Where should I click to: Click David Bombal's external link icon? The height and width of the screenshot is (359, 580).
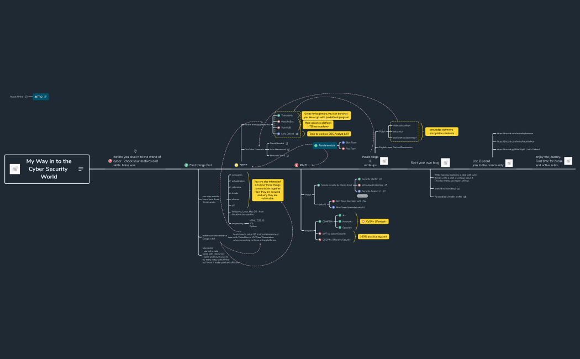287,144
